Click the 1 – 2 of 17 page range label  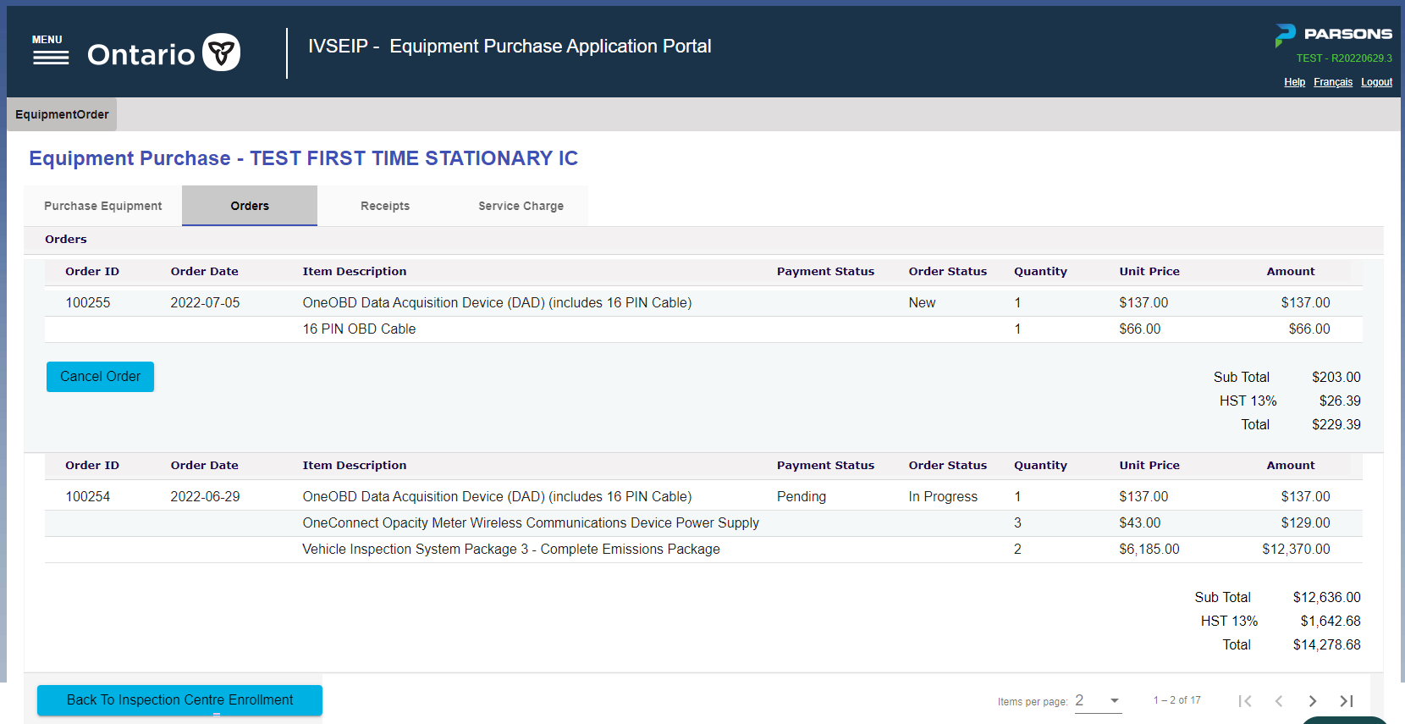tap(1176, 700)
